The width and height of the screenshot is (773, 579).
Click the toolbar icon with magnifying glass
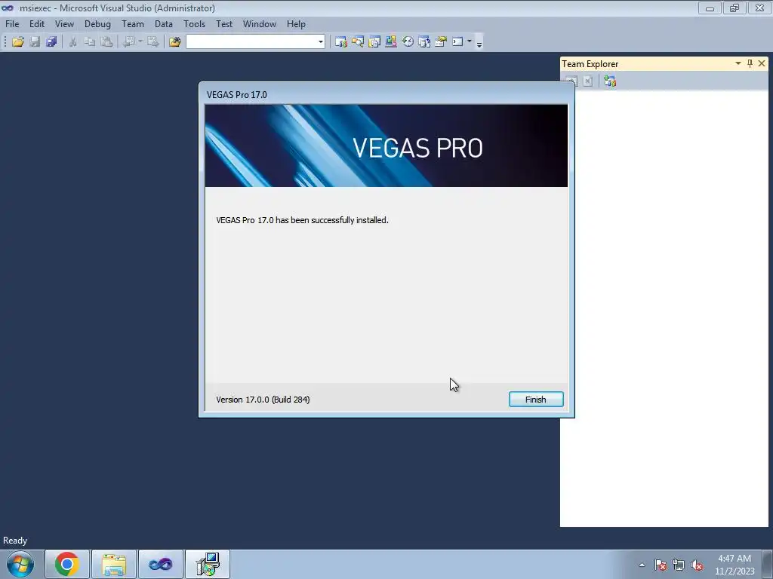[x=357, y=42]
